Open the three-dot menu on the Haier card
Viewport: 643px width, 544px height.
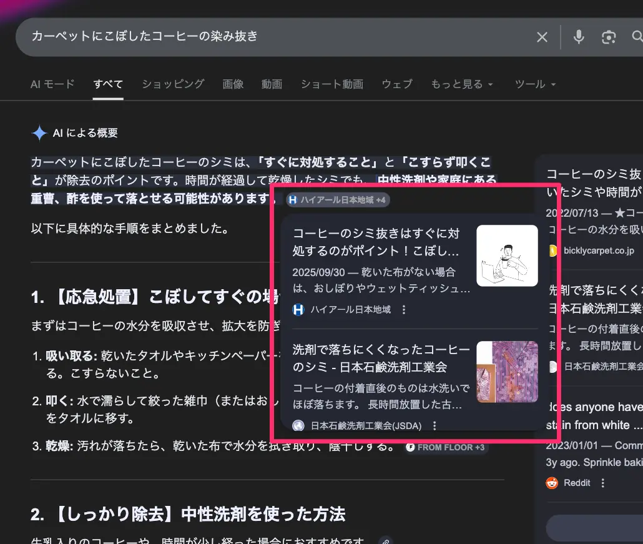click(403, 309)
